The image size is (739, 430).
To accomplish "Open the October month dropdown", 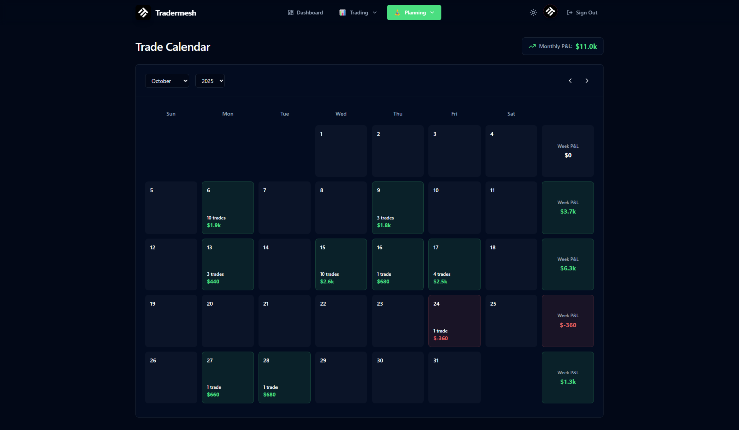I will [x=167, y=81].
